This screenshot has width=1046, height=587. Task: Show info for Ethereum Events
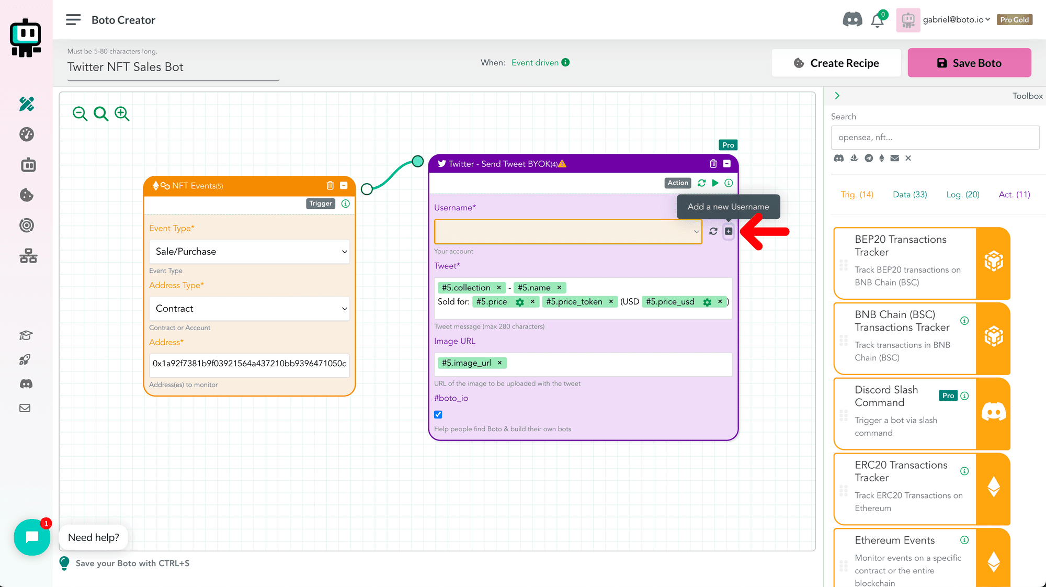click(x=964, y=540)
